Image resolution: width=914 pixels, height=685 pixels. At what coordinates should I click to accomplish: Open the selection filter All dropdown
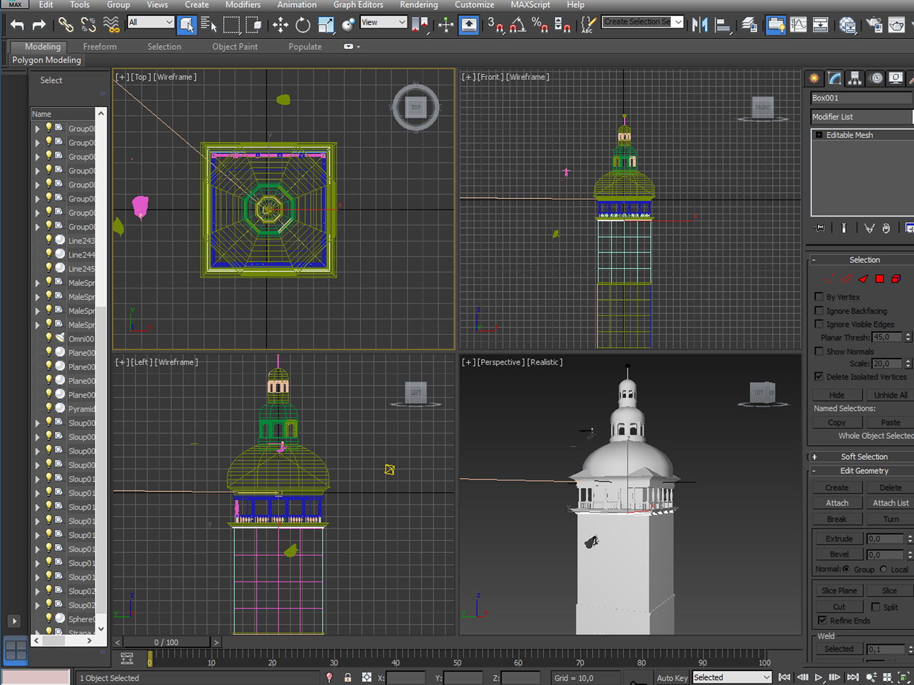[151, 22]
